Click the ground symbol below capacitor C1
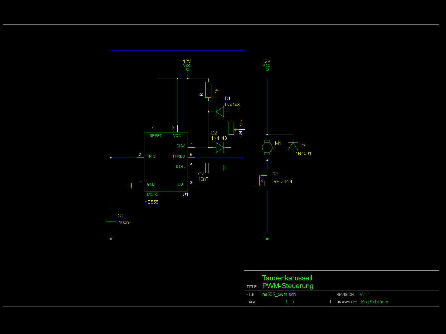The image size is (446, 334). (111, 238)
